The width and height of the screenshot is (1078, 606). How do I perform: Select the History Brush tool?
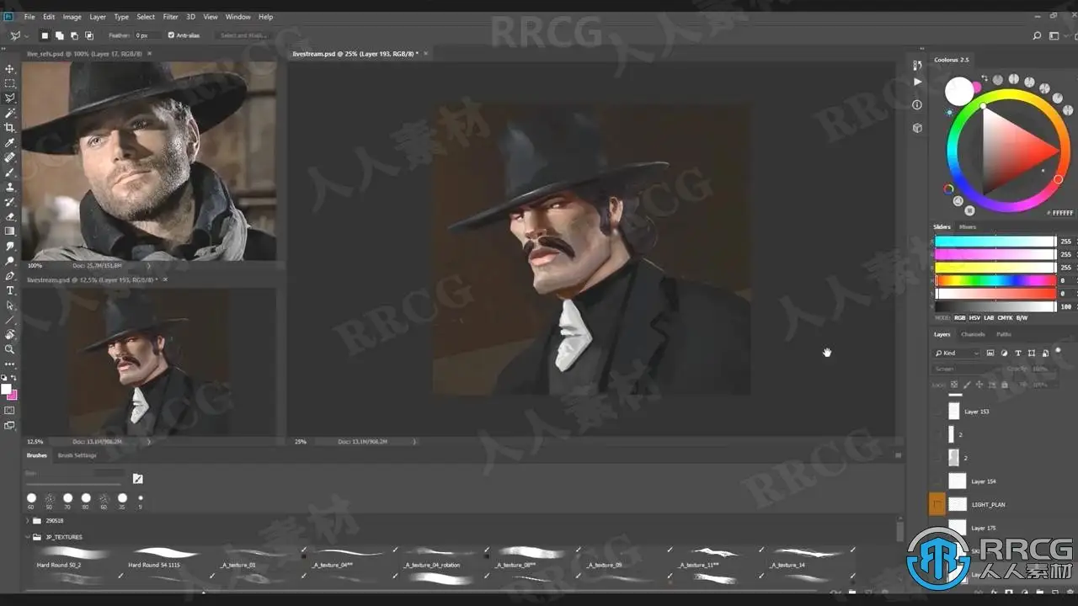point(10,202)
